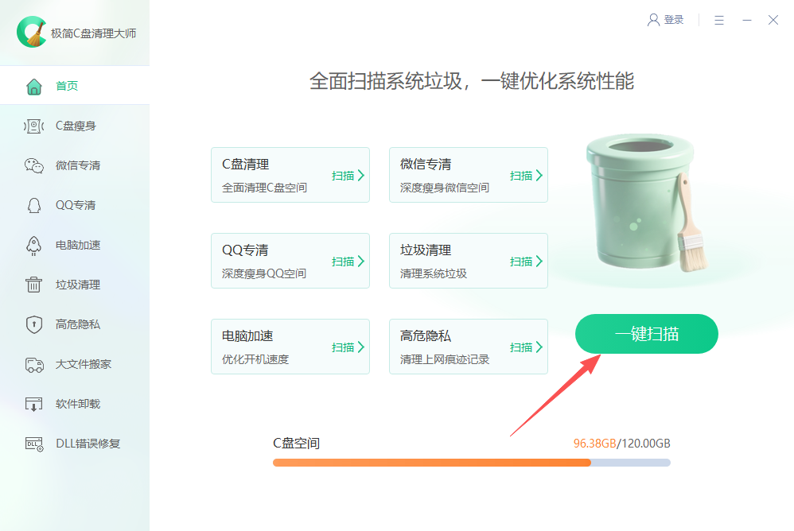This screenshot has width=794, height=531.
Task: Click the 登录 link at top right
Action: pyautogui.click(x=672, y=20)
